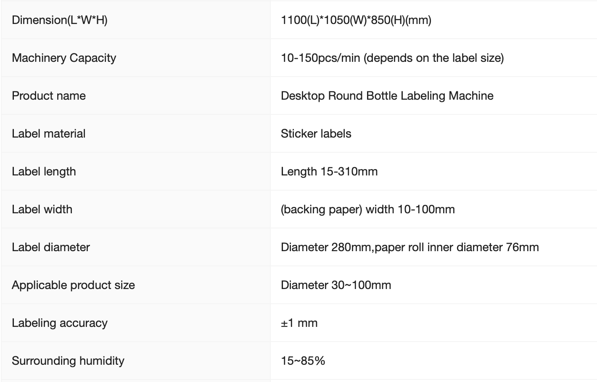597x382 pixels.
Task: Click the Label diameter row label
Action: point(51,247)
